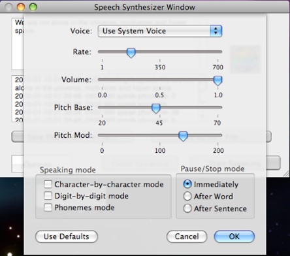Click the Speaking mode group label
Screen dimensions: 290x256
[68, 170]
